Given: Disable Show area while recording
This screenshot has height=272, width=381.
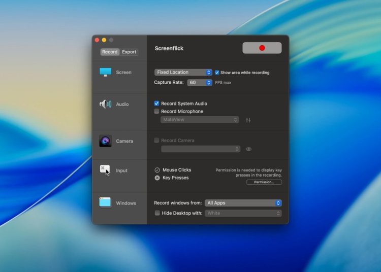Looking at the screenshot, I should pos(217,73).
